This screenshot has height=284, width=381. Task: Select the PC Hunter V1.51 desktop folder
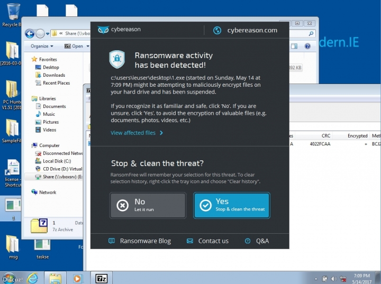(12, 95)
